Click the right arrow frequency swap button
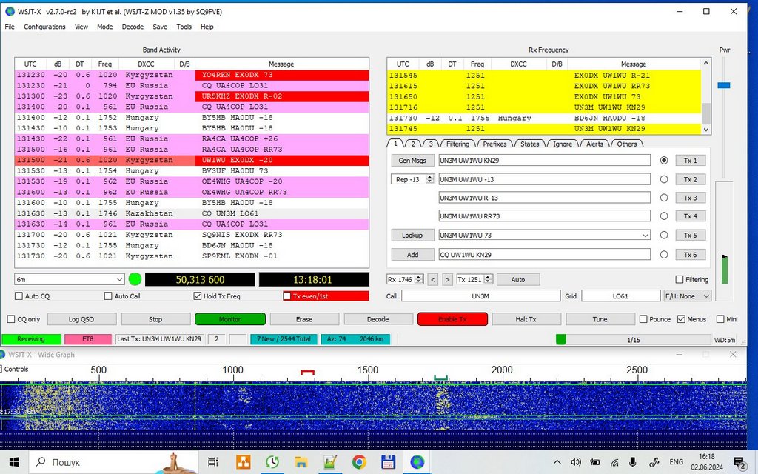Screen dimensions: 758x474 (447, 279)
